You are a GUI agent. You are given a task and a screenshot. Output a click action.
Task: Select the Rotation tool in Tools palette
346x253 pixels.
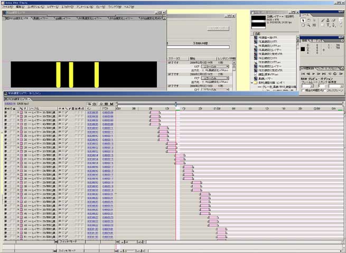click(308, 20)
